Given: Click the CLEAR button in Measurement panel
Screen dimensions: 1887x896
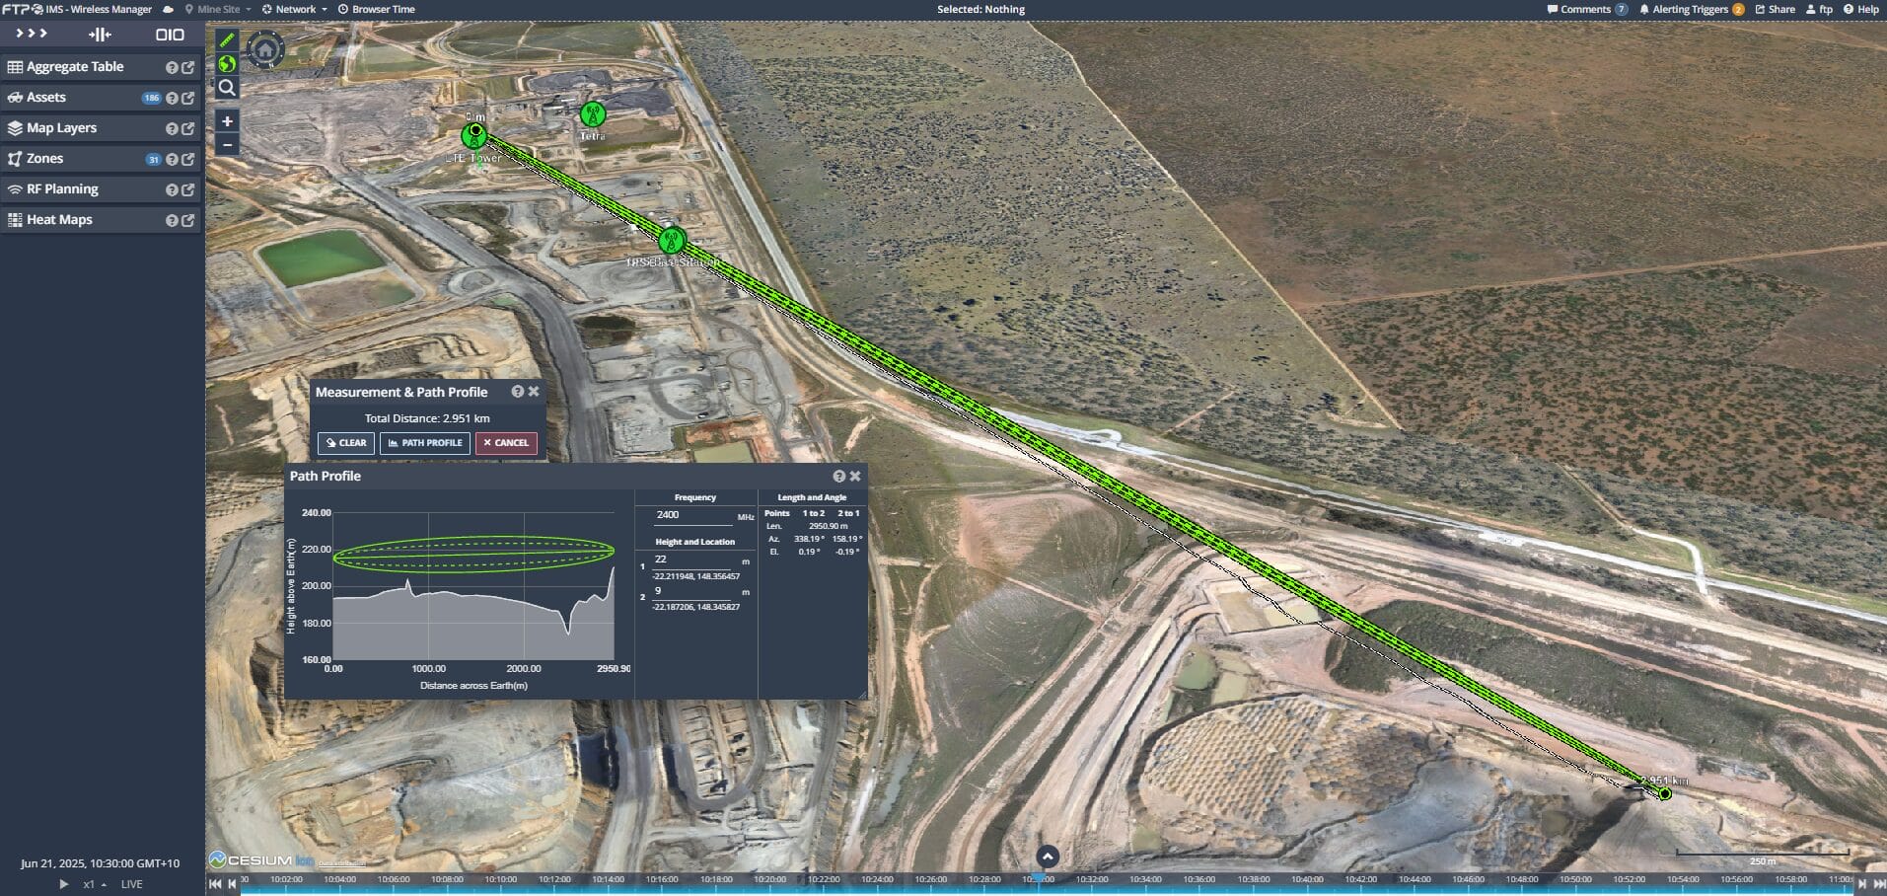Looking at the screenshot, I should [x=345, y=443].
